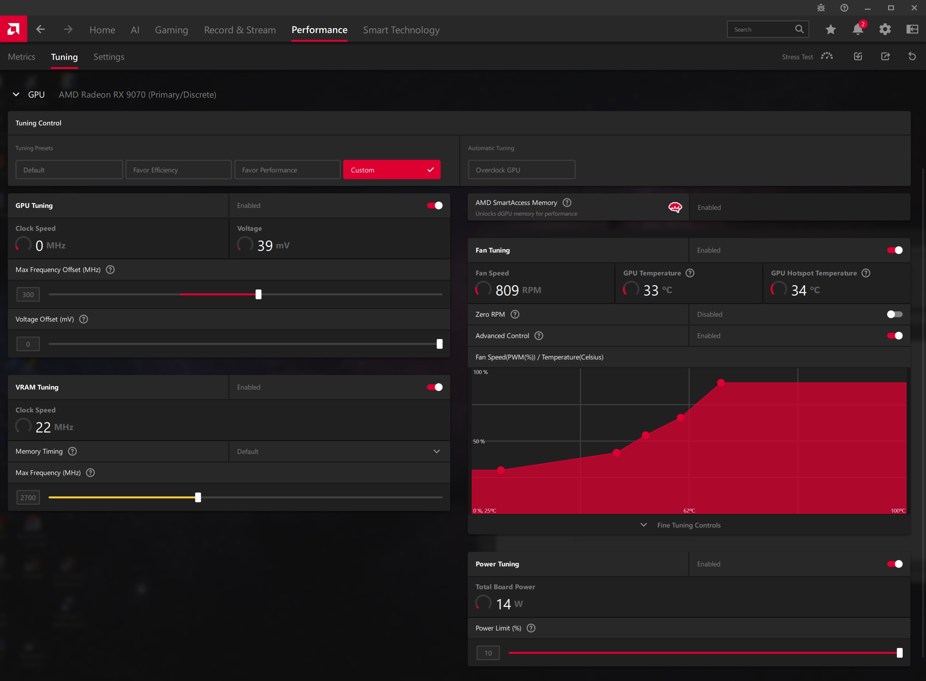Click the export profile share icon
Image resolution: width=926 pixels, height=681 pixels.
(885, 56)
